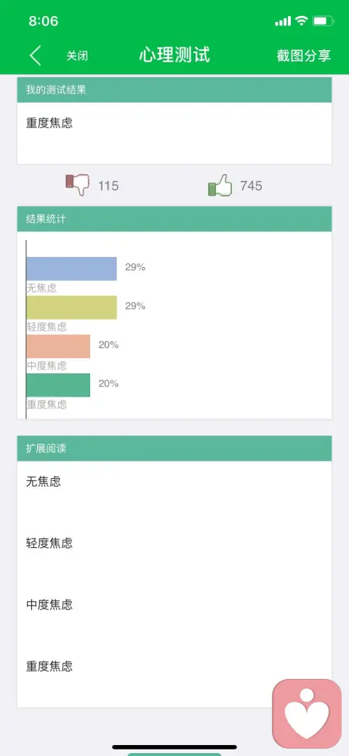This screenshot has height=756, width=349.
Task: Tap the 扩展阅读 section header
Action: coord(174,448)
